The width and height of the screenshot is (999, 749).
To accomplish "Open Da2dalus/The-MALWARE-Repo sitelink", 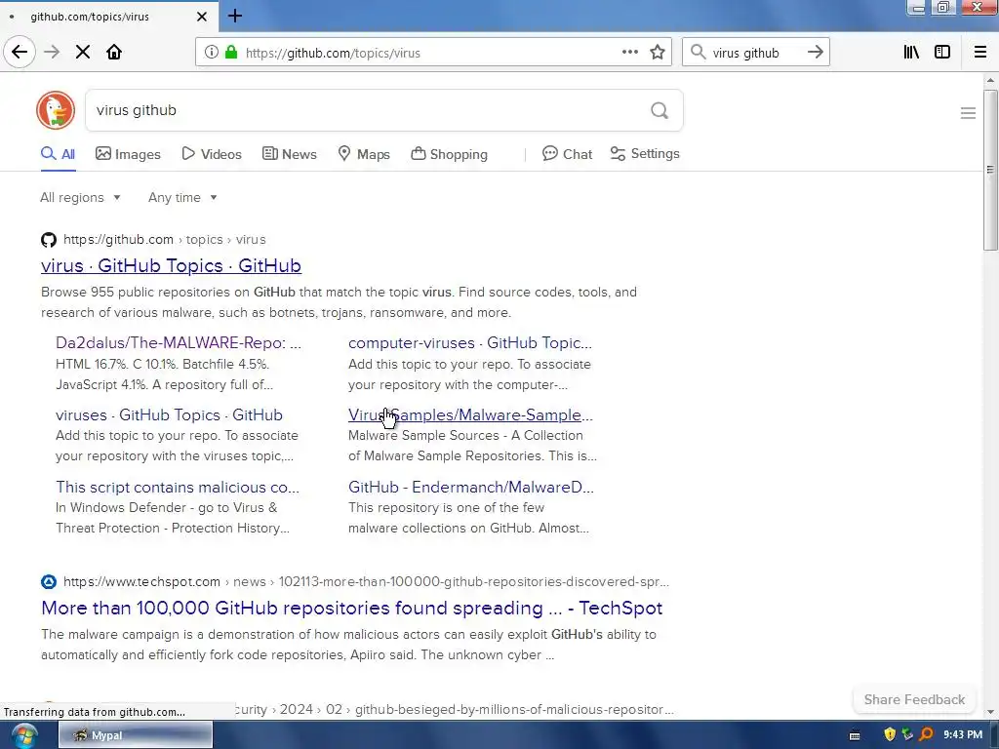I will point(179,342).
